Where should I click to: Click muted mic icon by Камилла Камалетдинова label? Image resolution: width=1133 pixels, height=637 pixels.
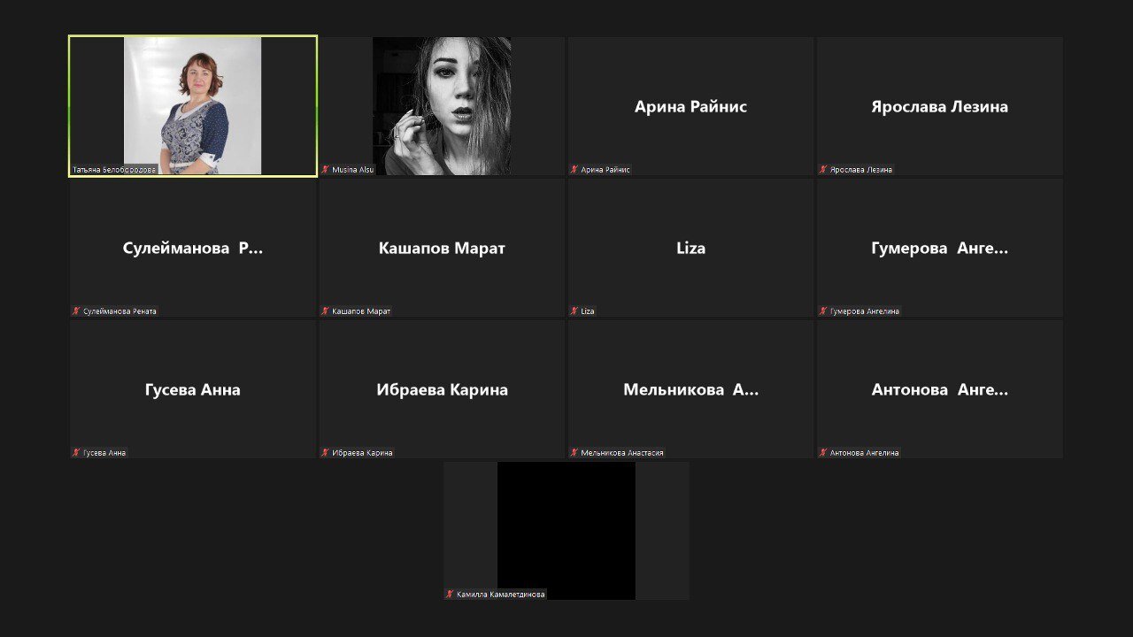coord(451,595)
